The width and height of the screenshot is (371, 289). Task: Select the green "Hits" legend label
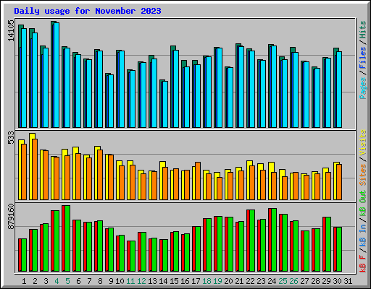pyautogui.click(x=363, y=30)
